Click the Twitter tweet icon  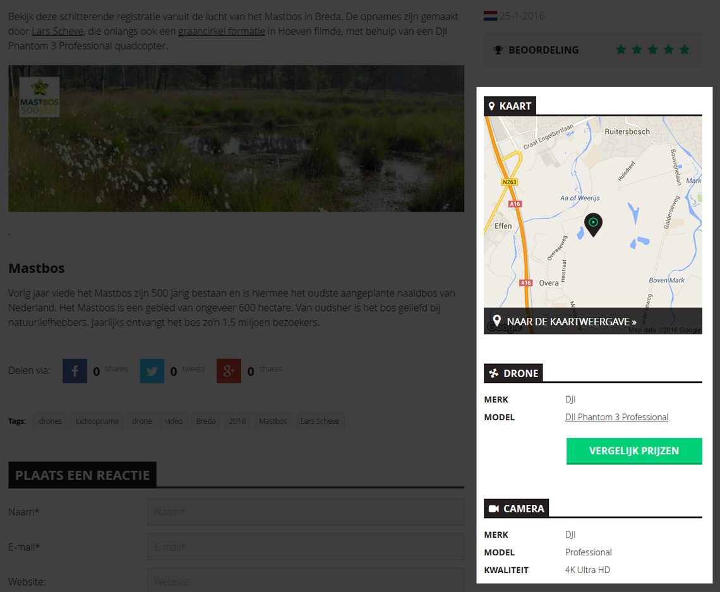[152, 371]
